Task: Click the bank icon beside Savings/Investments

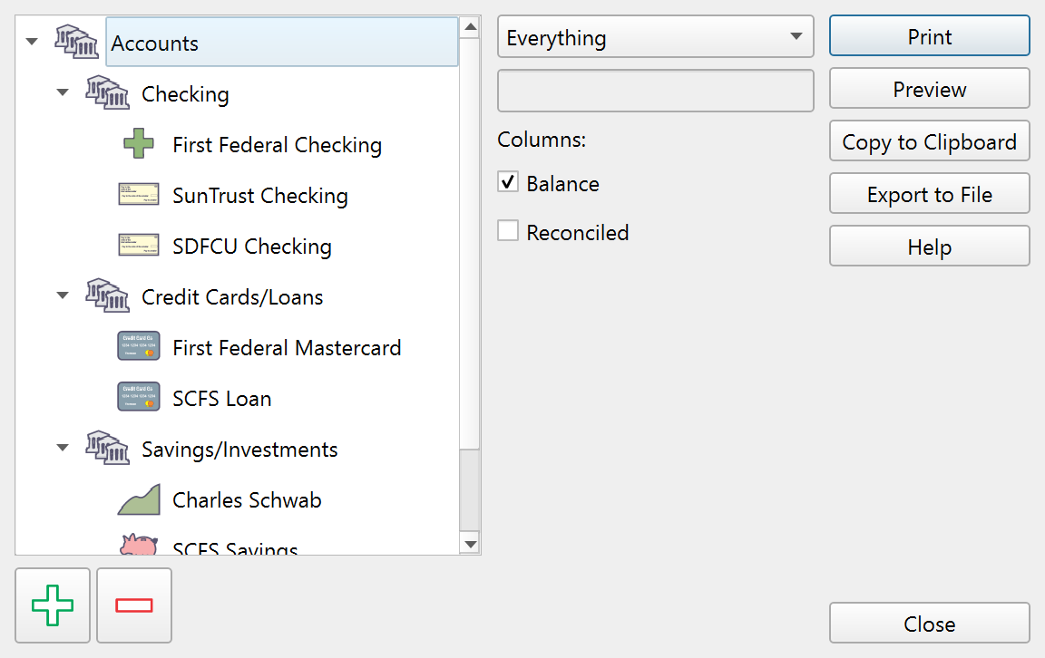Action: pyautogui.click(x=107, y=448)
